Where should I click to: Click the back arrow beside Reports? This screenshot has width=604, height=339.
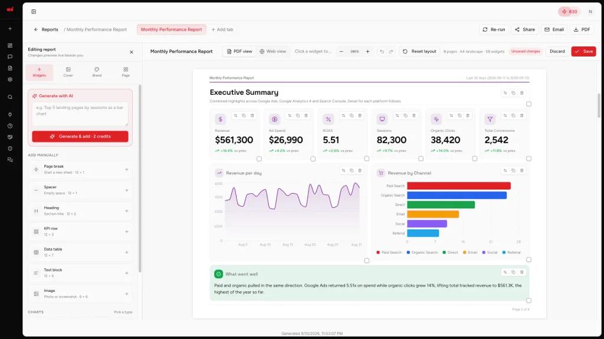36,29
